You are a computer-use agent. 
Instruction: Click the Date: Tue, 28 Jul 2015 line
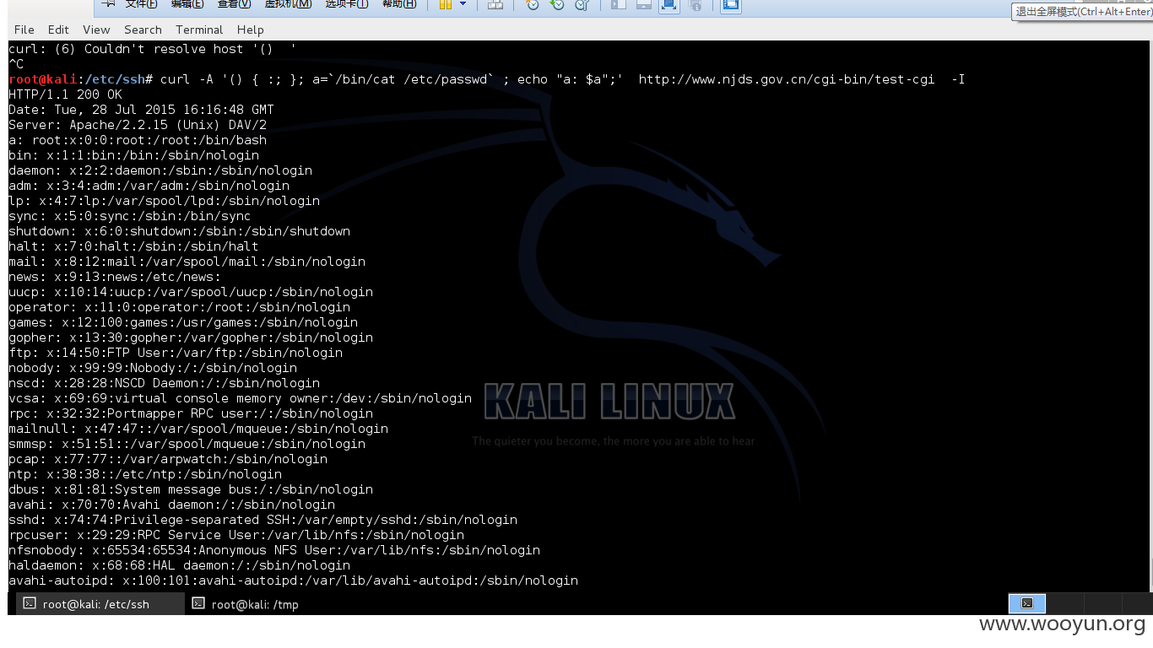141,110
